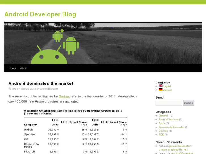Open the Home menu item
This screenshot has height=154, width=206.
[12, 68]
